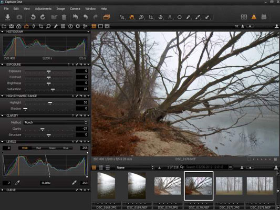Click the exposure warning triangle icon
Image resolution: width=280 pixels, height=210 pixels.
pyautogui.click(x=254, y=17)
